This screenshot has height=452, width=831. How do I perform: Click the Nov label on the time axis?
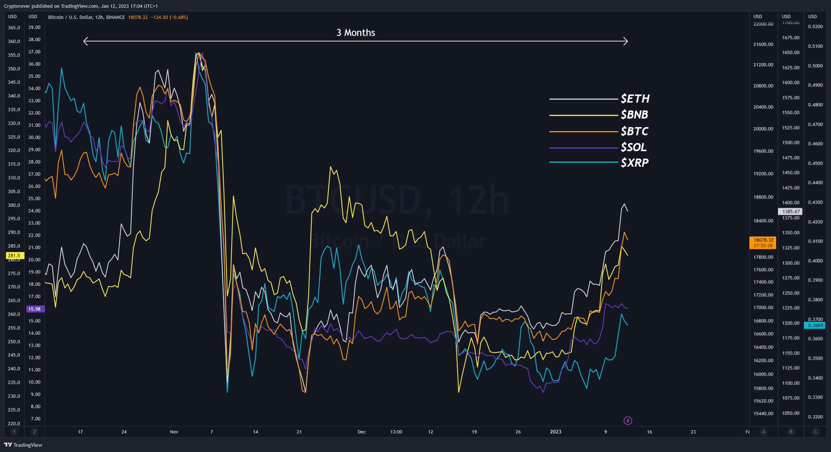(x=174, y=432)
